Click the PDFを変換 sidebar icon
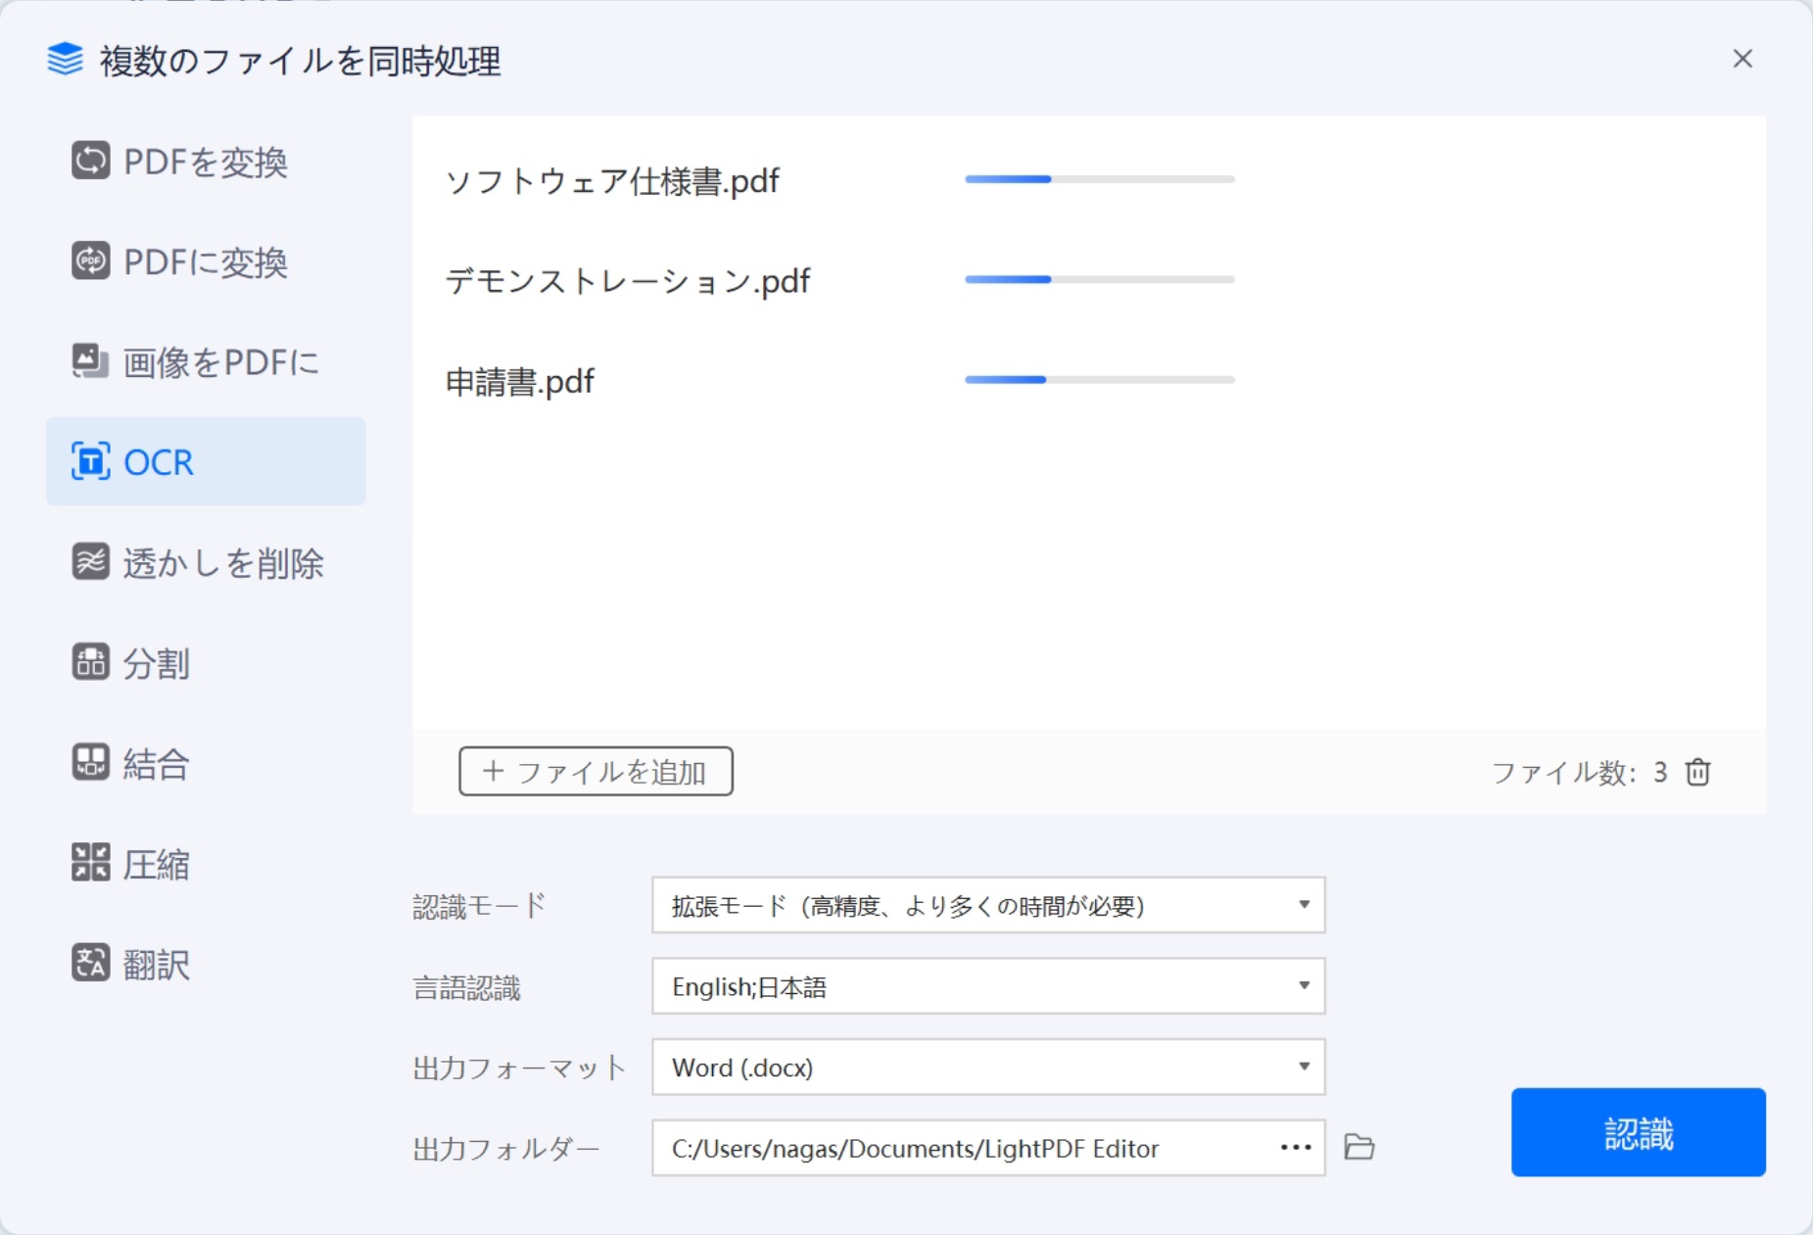Screen dimensions: 1813x1235 [x=90, y=161]
